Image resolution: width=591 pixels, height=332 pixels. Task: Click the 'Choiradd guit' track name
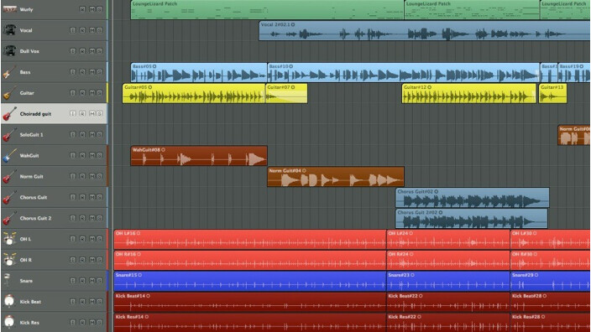coord(35,114)
